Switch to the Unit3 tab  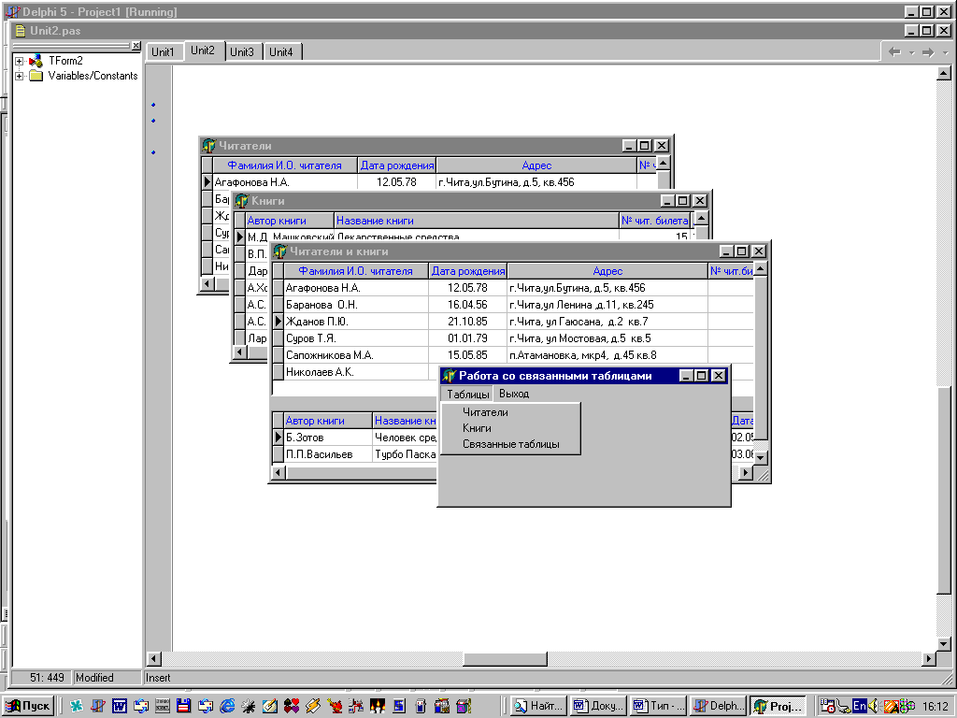point(242,52)
